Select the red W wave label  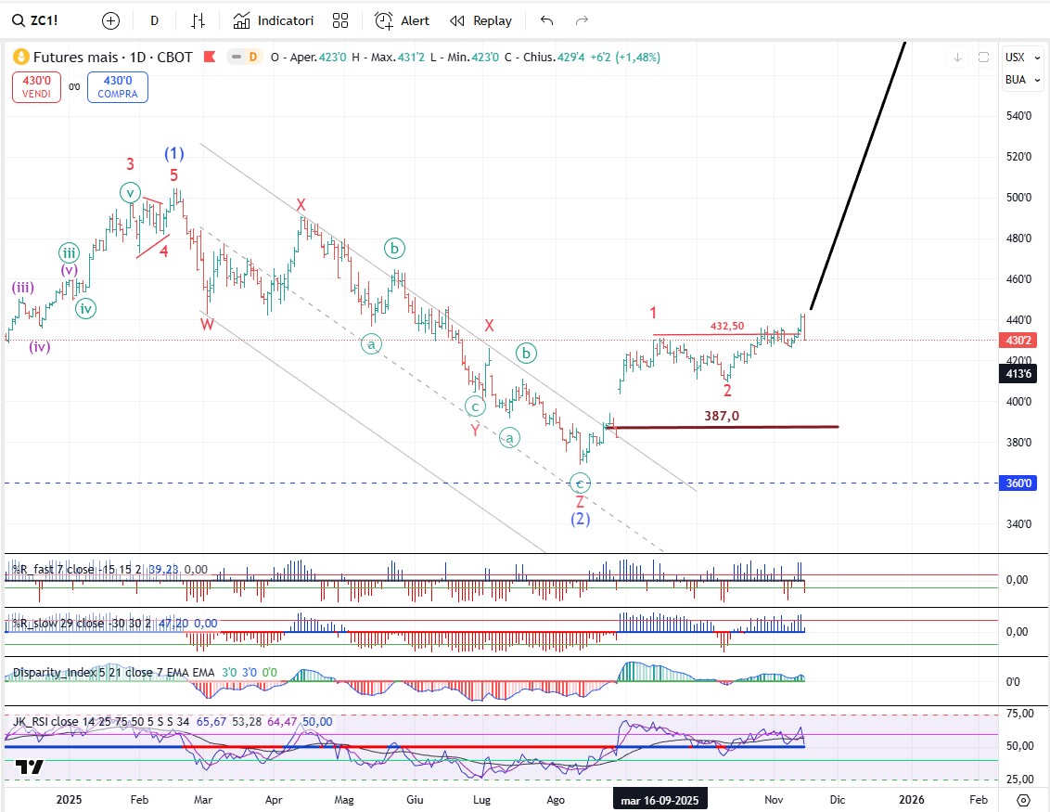point(207,324)
